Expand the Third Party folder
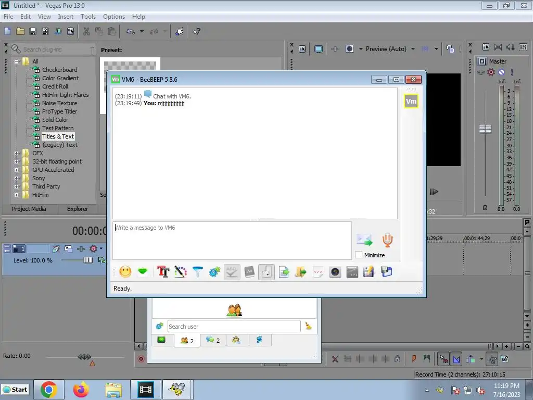The image size is (533, 400). (16, 187)
